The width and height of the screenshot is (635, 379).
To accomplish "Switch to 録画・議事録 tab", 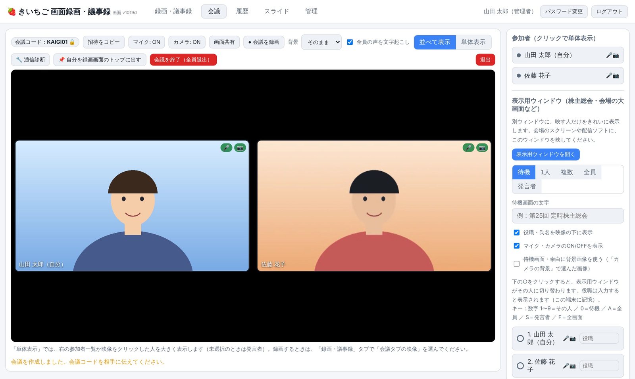I will 173,11.
